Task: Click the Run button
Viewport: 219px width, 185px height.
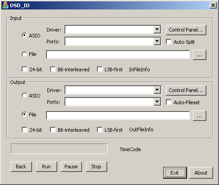Action: pos(46,166)
